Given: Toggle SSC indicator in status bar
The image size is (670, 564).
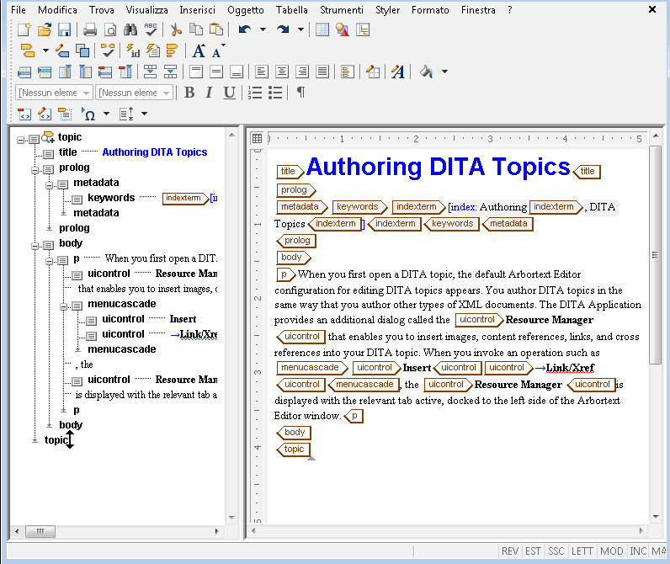Looking at the screenshot, I should point(556,551).
